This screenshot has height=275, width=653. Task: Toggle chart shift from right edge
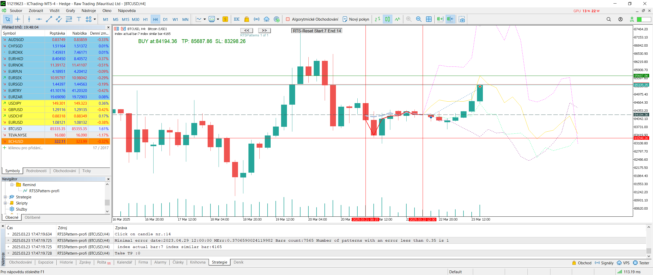[450, 19]
